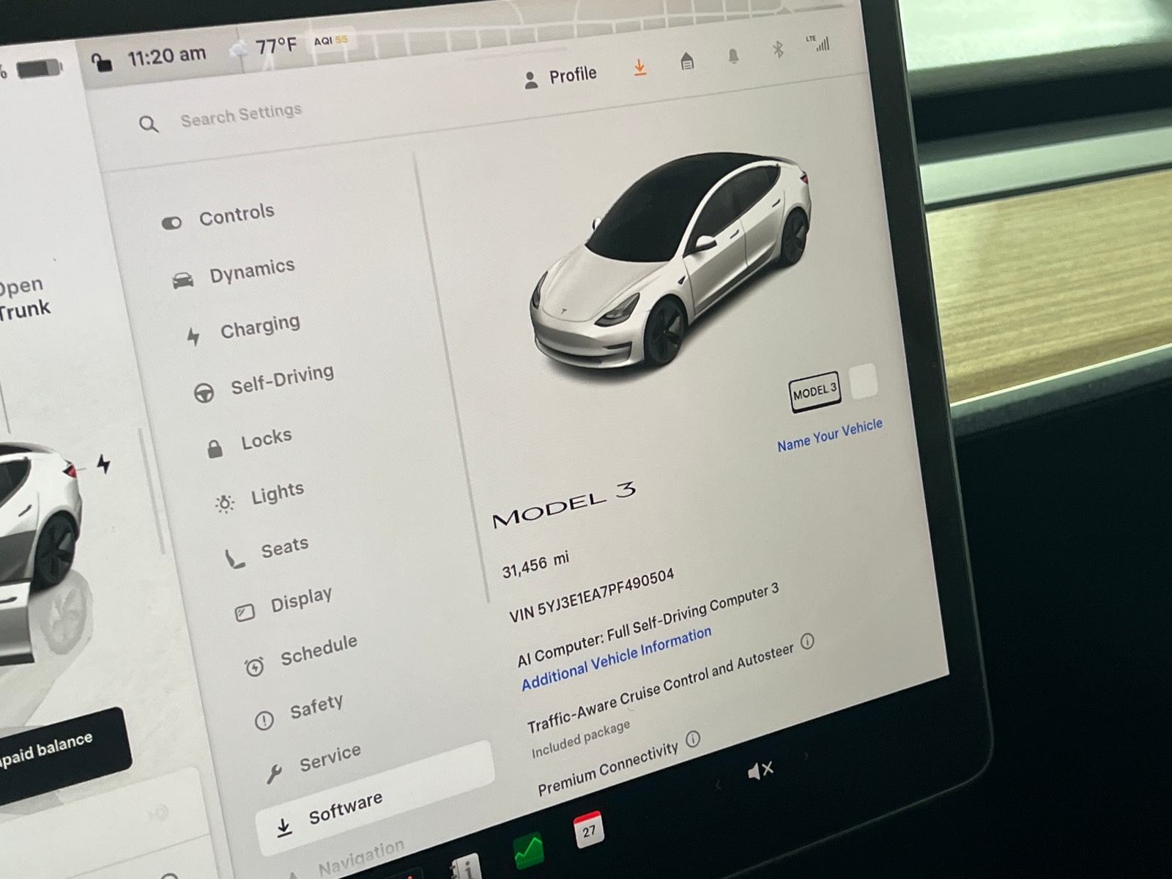Click the VIN number text
This screenshot has width=1172, height=879.
pos(592,595)
